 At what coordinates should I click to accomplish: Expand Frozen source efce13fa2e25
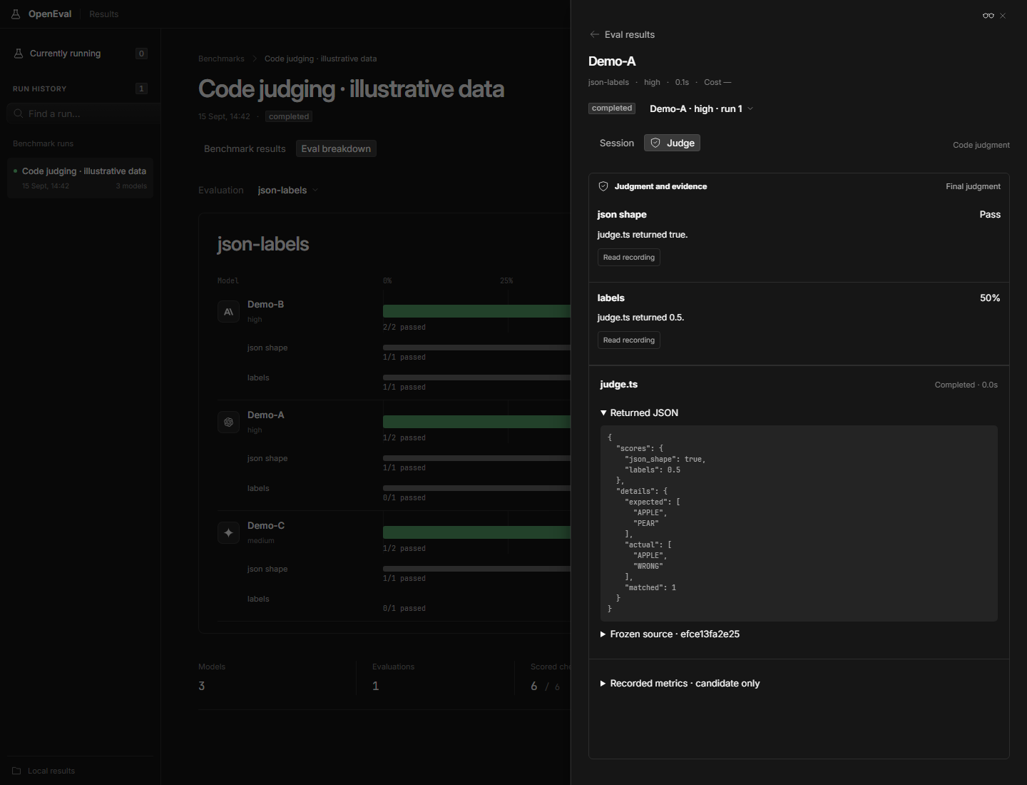click(x=670, y=634)
